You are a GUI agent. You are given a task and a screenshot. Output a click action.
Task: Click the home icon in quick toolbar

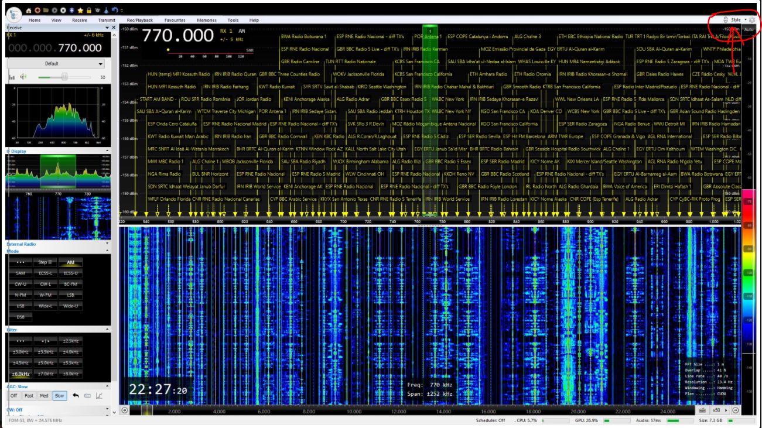point(28,11)
